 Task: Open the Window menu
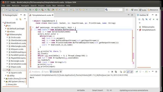61,6
